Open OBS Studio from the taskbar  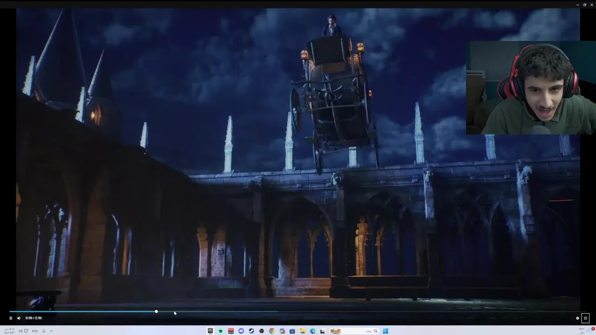(x=262, y=331)
